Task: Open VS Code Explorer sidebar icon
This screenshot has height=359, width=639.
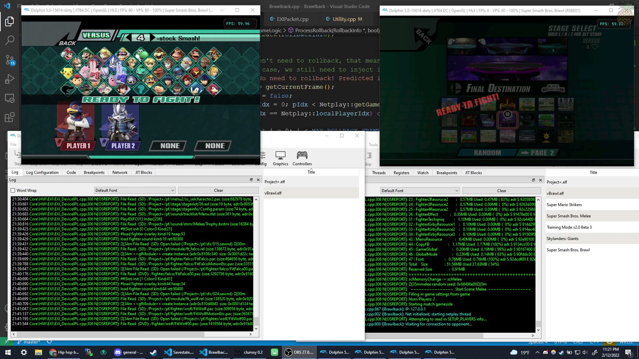Action: [x=10, y=22]
